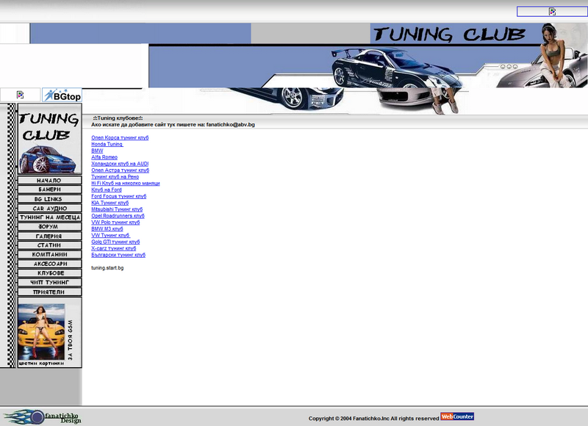The image size is (588, 426).
Task: Follow Български тунинг клуб link
Action: (118, 255)
